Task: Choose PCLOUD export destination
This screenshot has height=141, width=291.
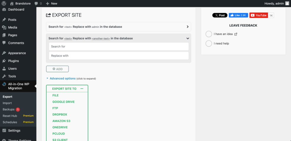Action: (x=59, y=134)
